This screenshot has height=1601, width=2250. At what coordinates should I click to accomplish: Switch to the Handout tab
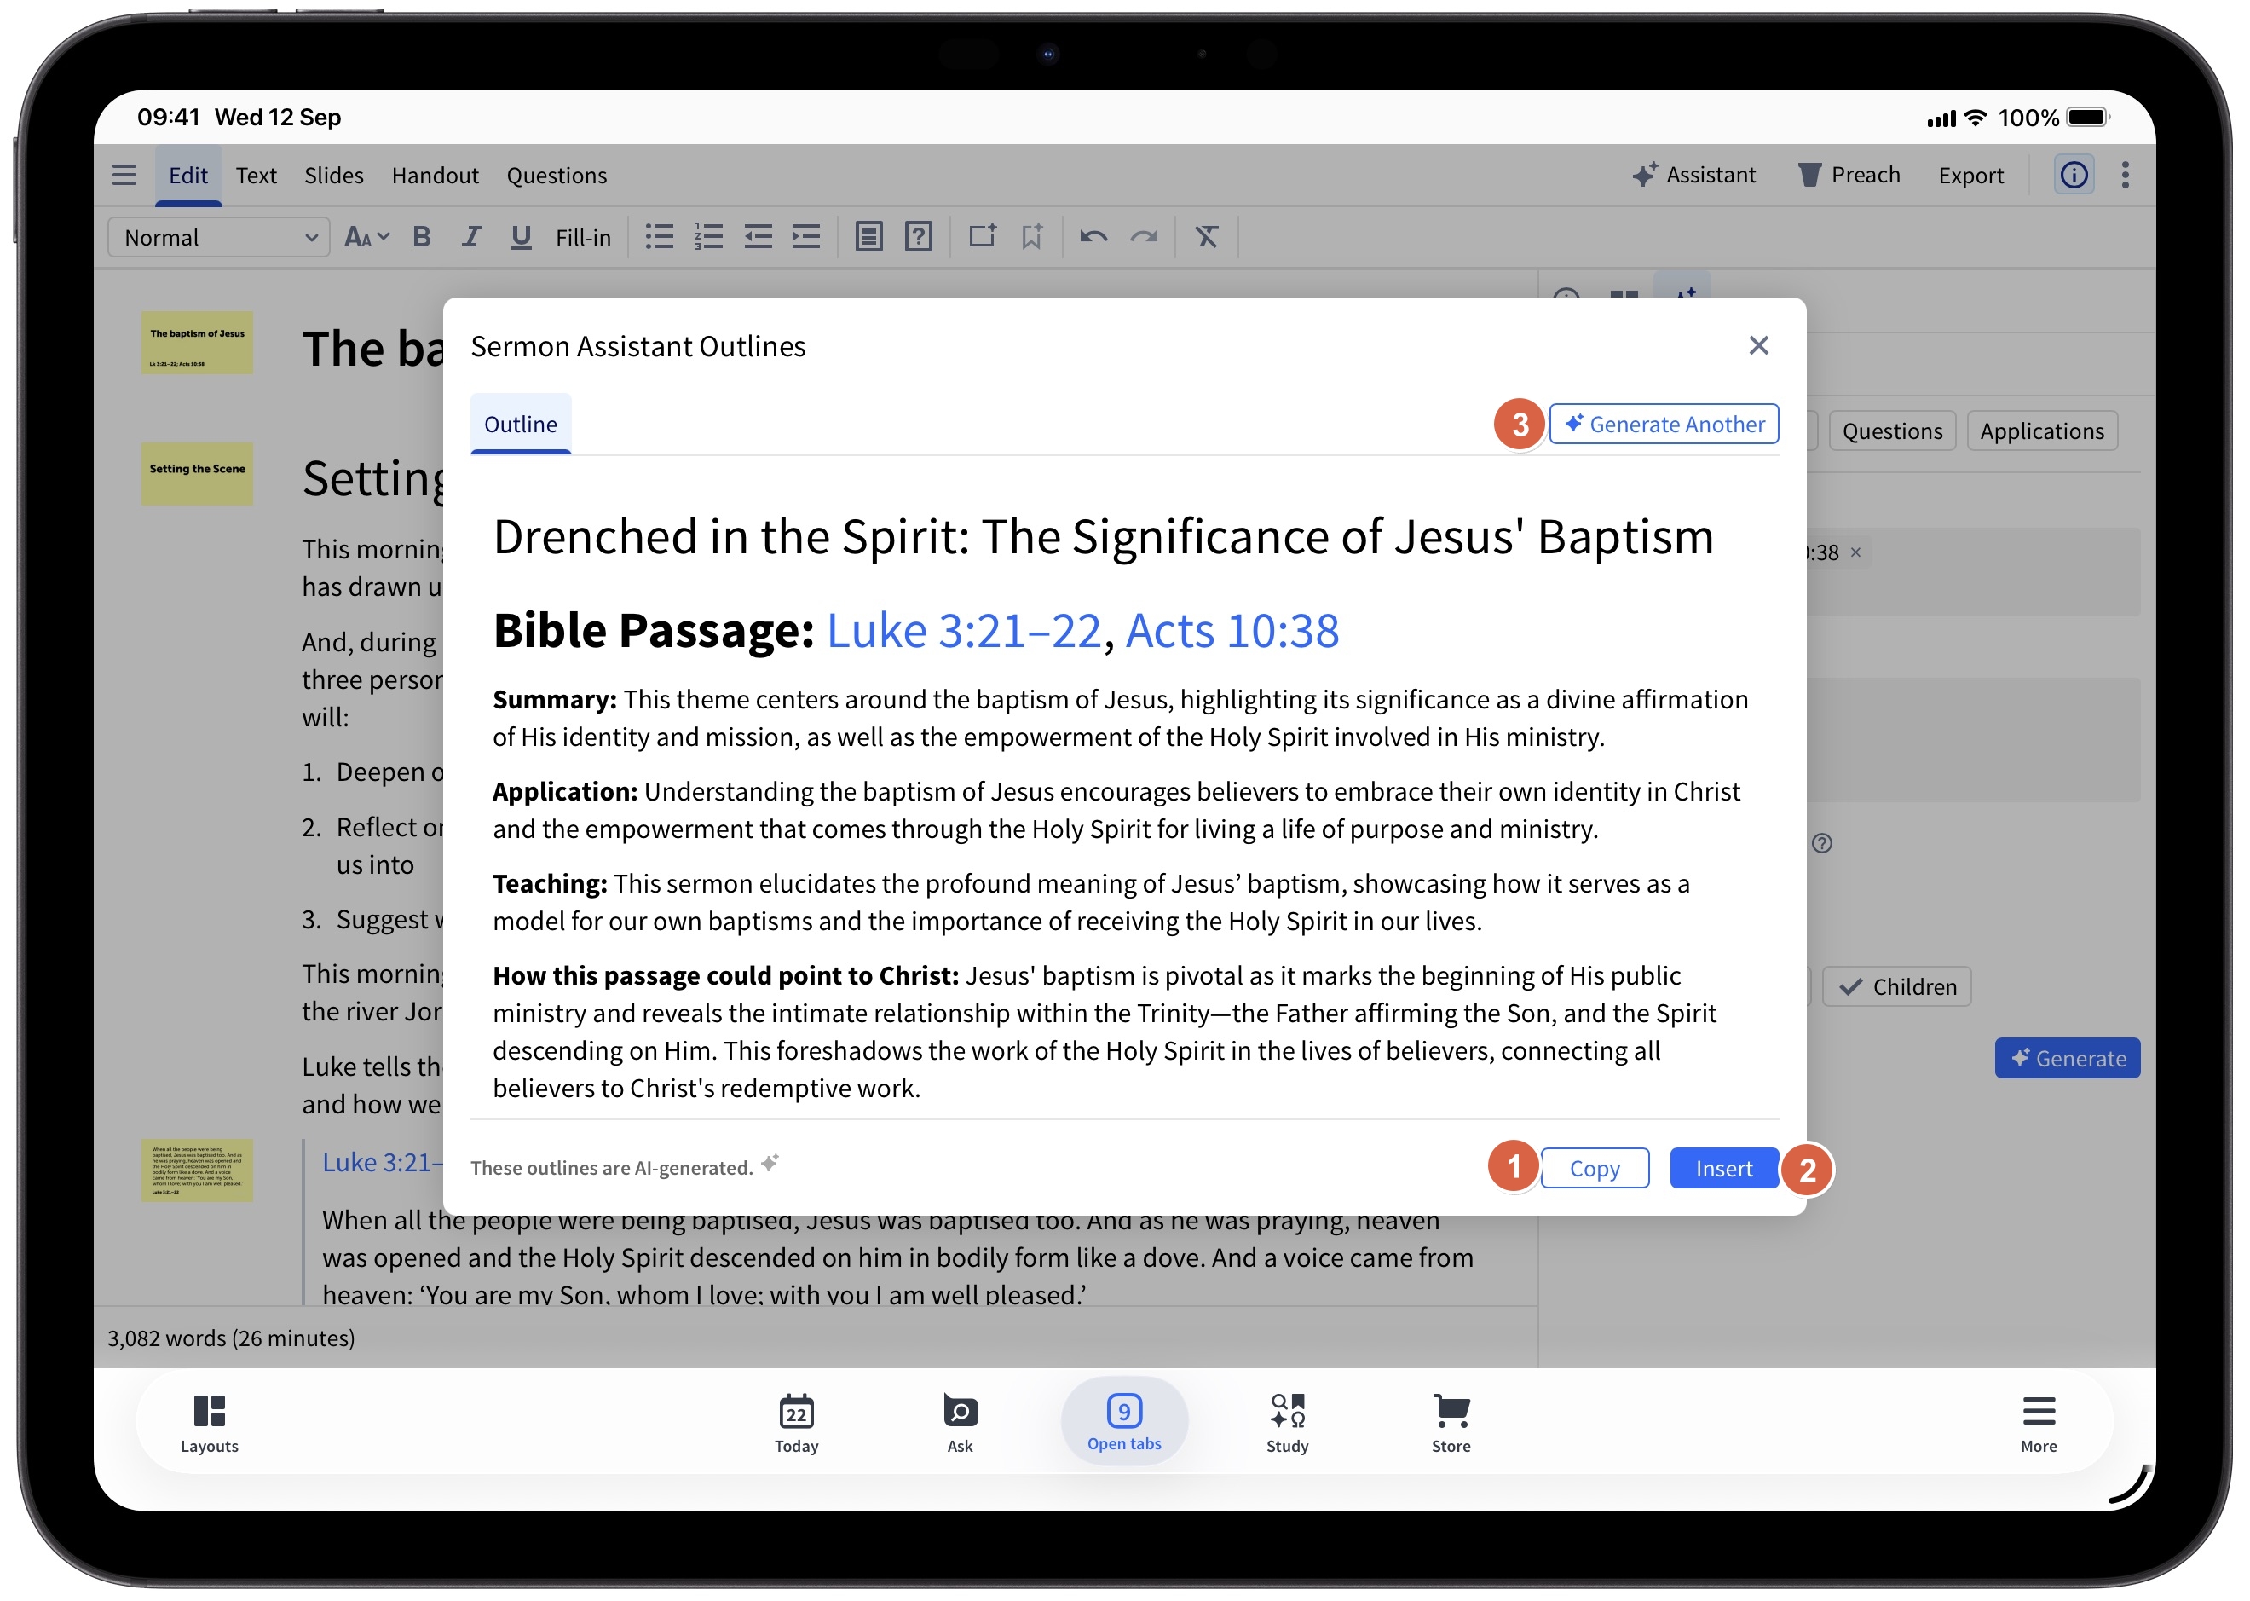(435, 176)
